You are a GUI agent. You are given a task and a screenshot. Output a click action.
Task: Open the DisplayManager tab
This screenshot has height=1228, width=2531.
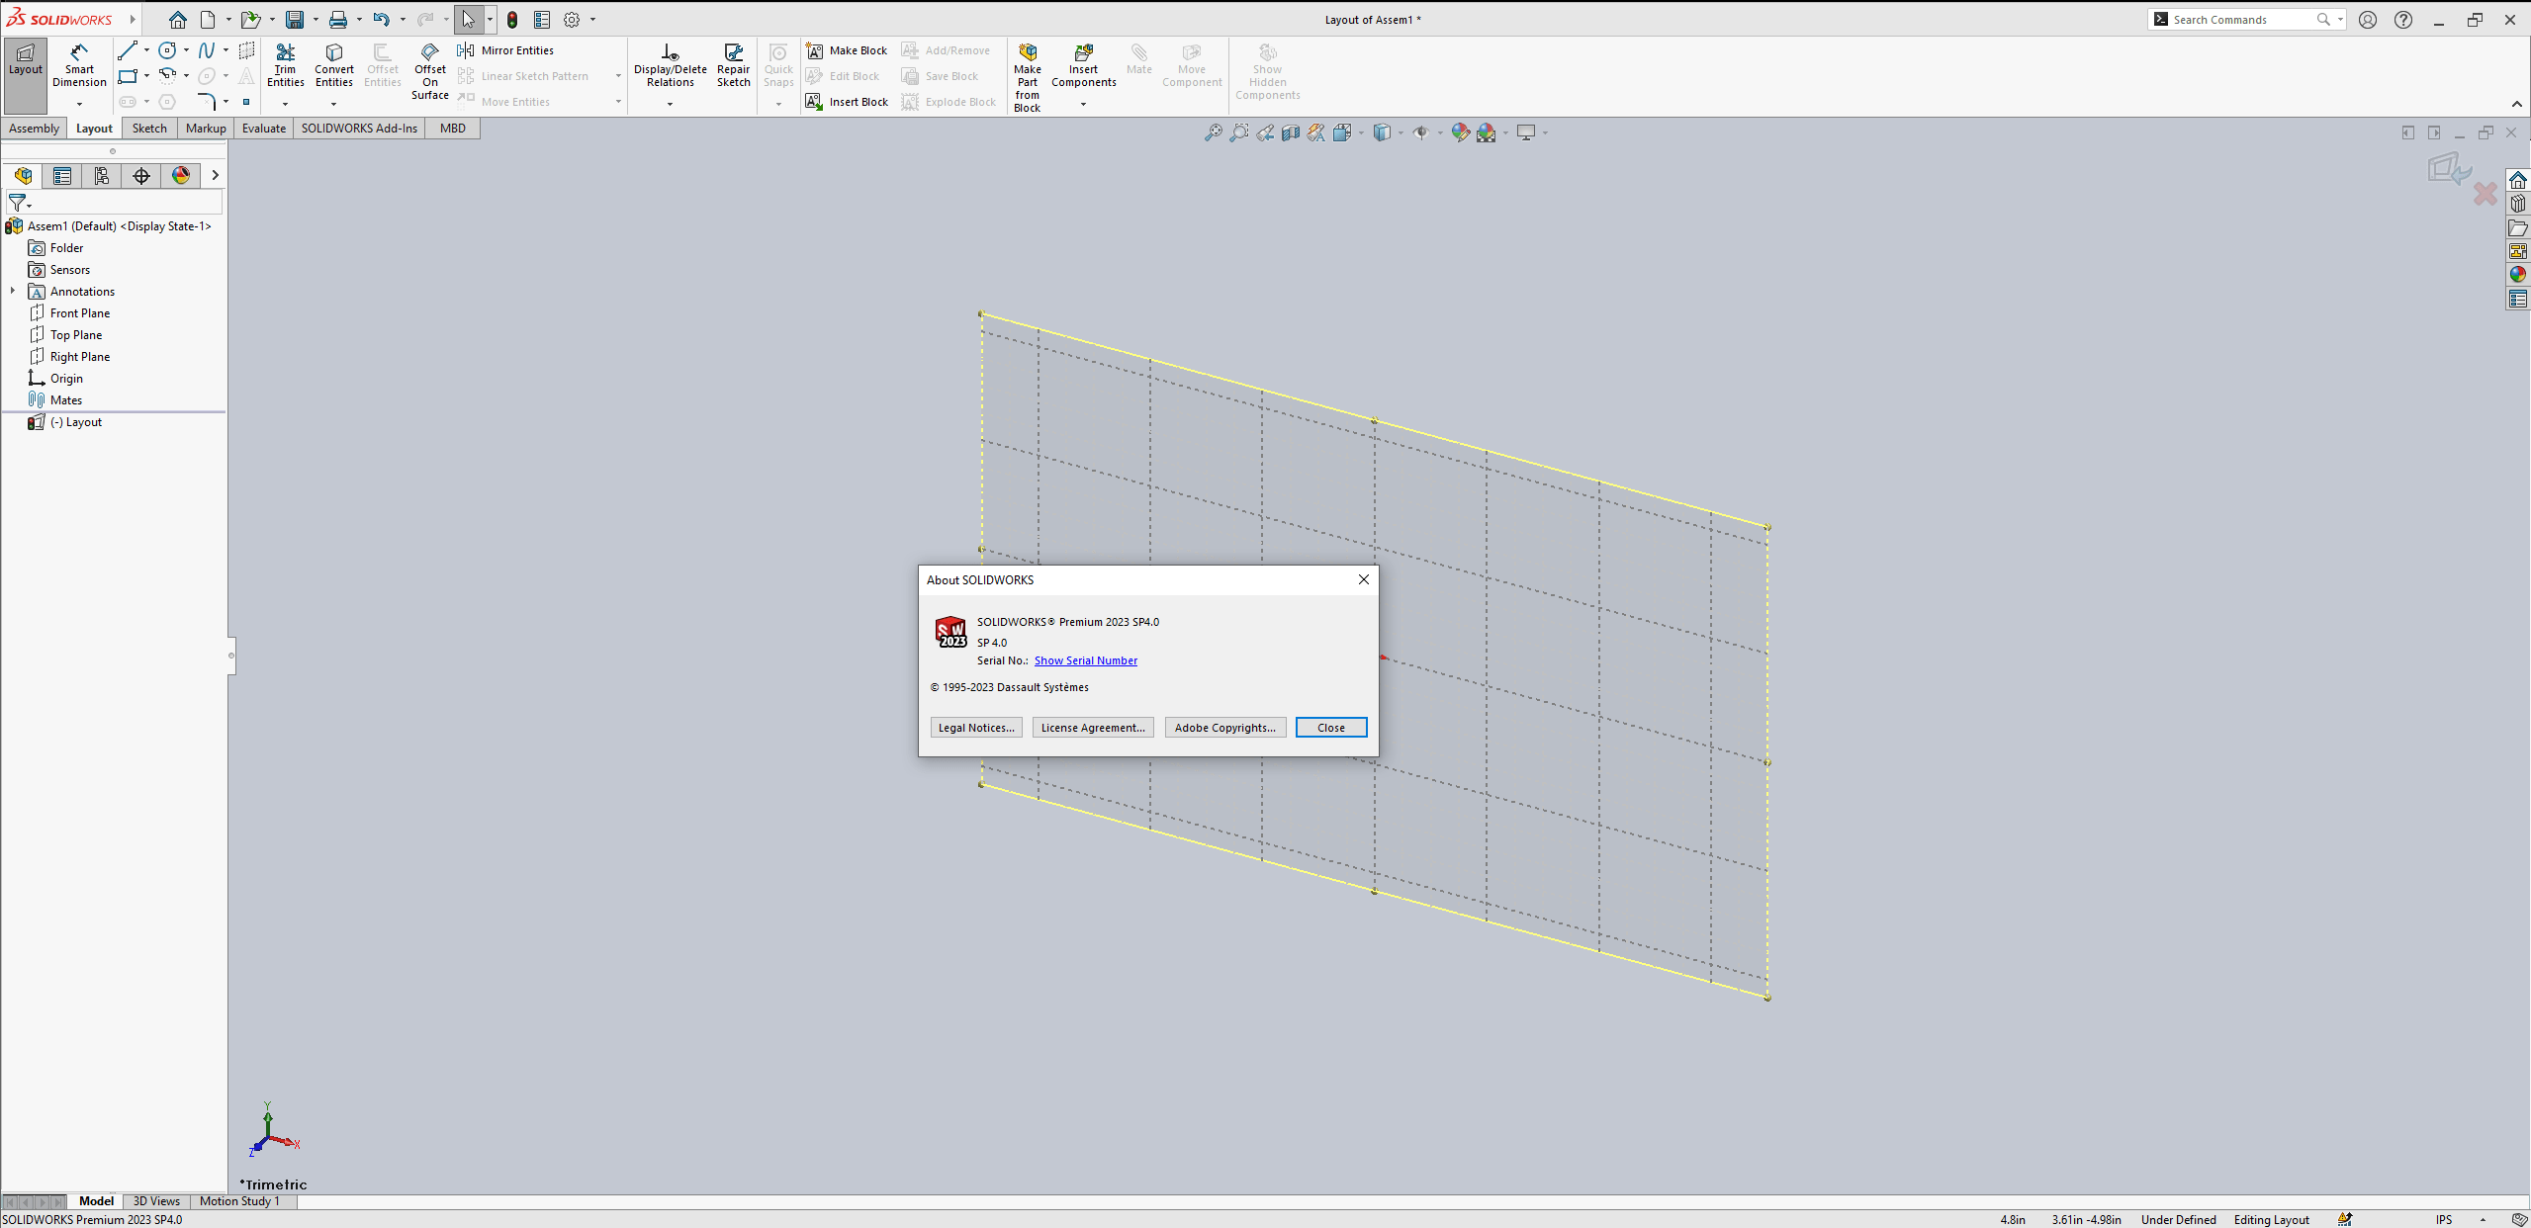(x=181, y=176)
